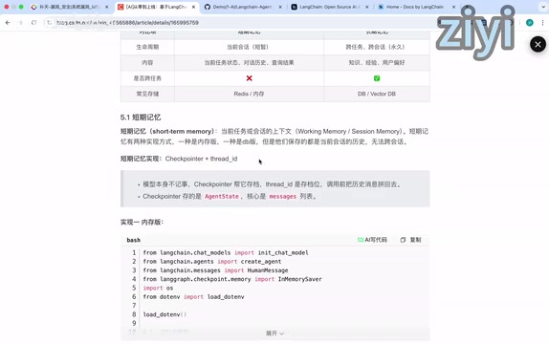Click 短期记忆实现 Checkpointer + thread_id line

[179, 159]
